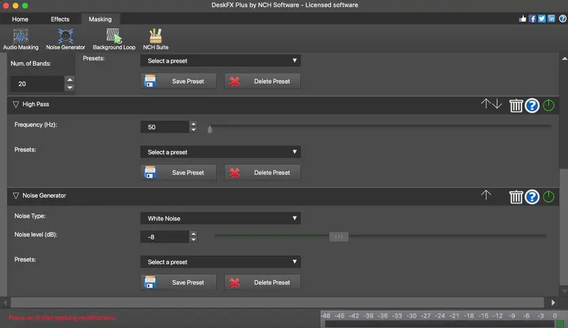568x328 pixels.
Task: Click the Noise level field showing -8
Action: click(165, 237)
